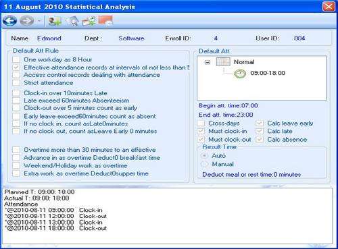This screenshot has height=249, width=338.
Task: Click the red calendar toolbar icon
Action: point(105,21)
